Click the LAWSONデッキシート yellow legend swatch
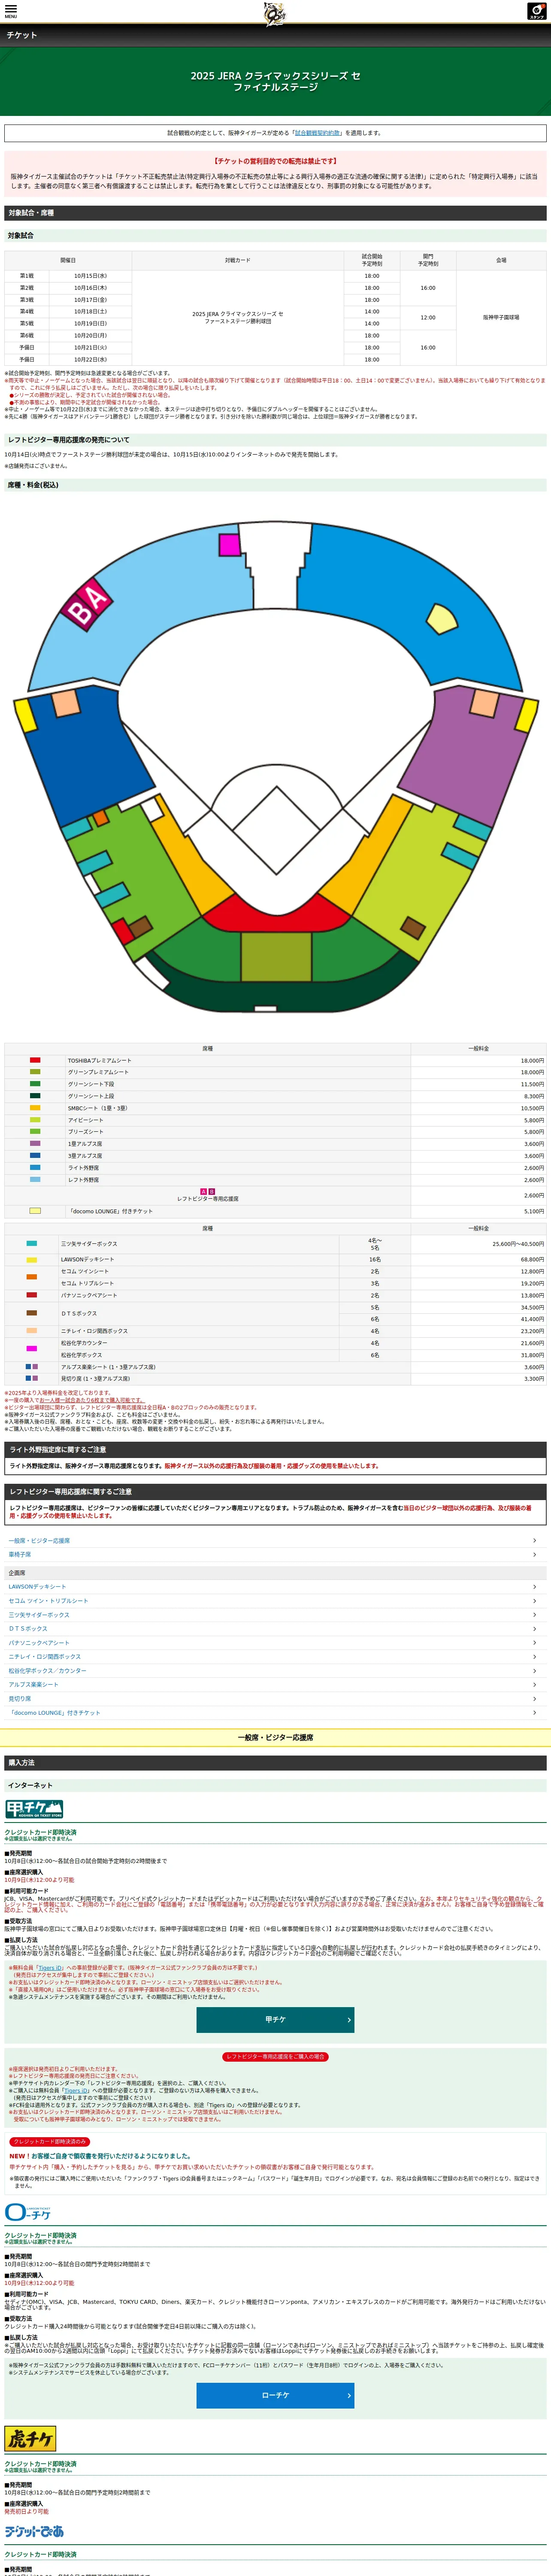This screenshot has width=551, height=2576. tap(32, 1260)
